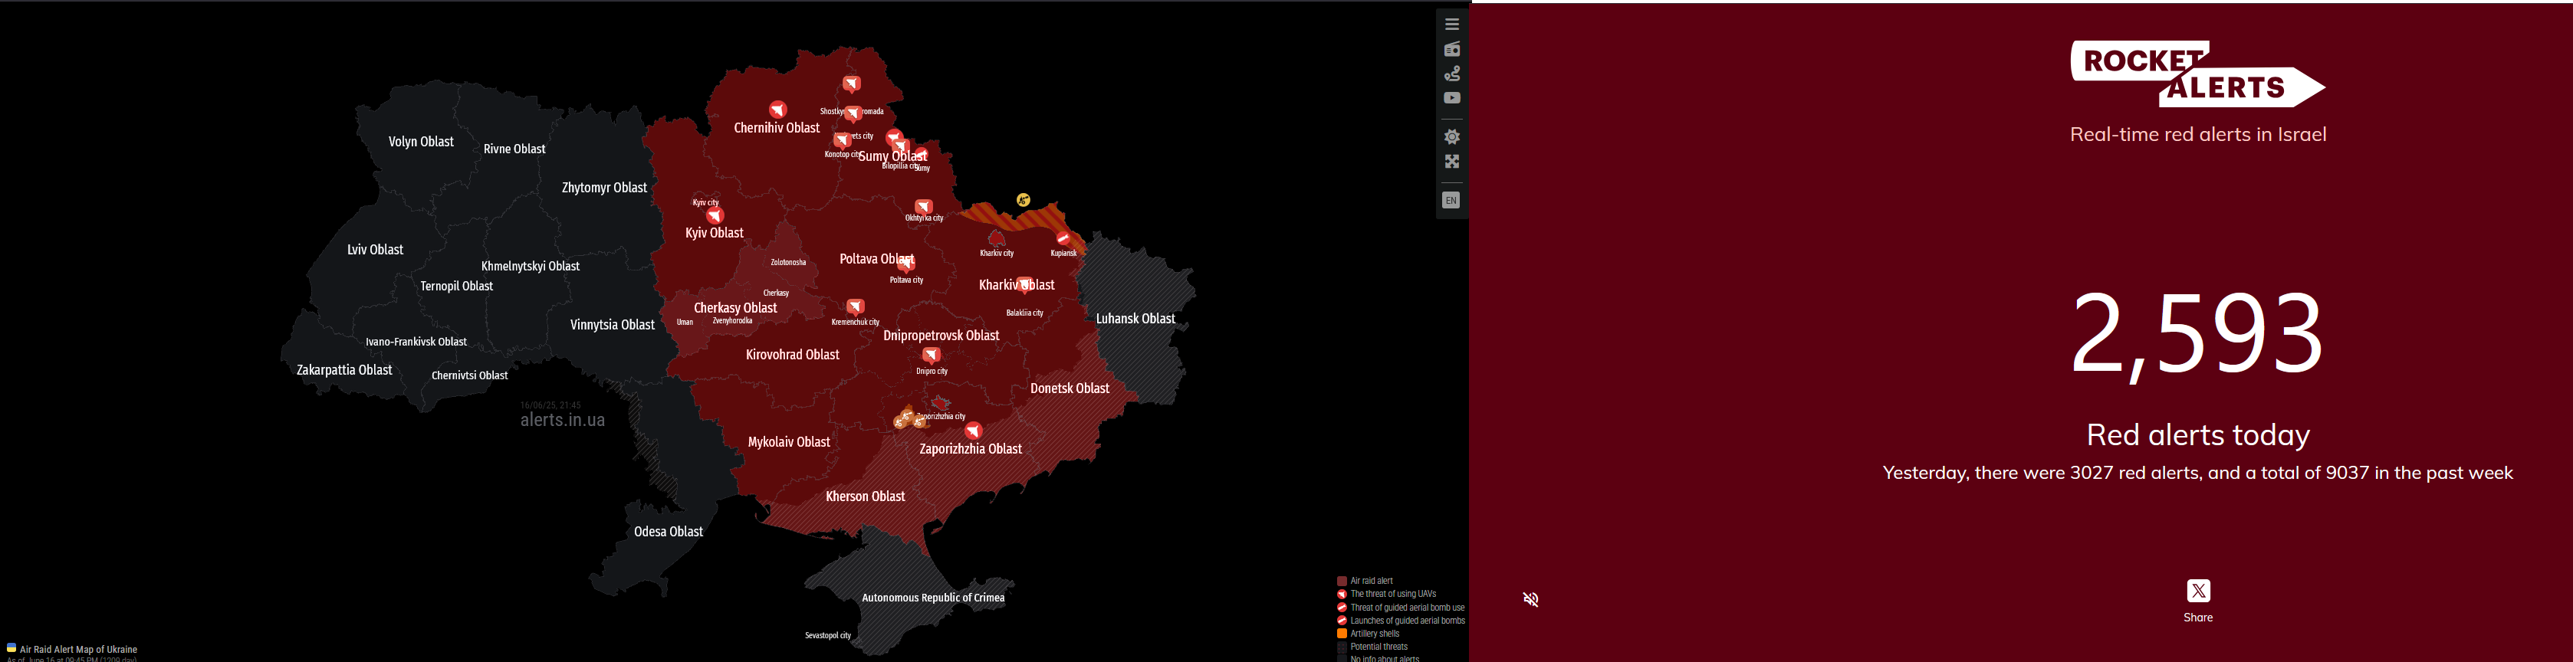Click UAV marker above Zaporizhzhia Oblast label

pyautogui.click(x=974, y=431)
